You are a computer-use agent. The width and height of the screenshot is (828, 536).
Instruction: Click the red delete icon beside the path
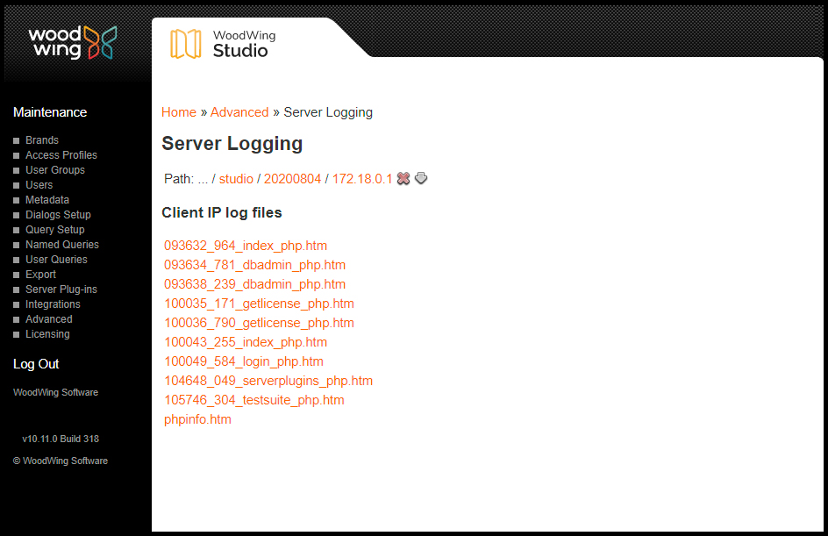click(x=403, y=179)
